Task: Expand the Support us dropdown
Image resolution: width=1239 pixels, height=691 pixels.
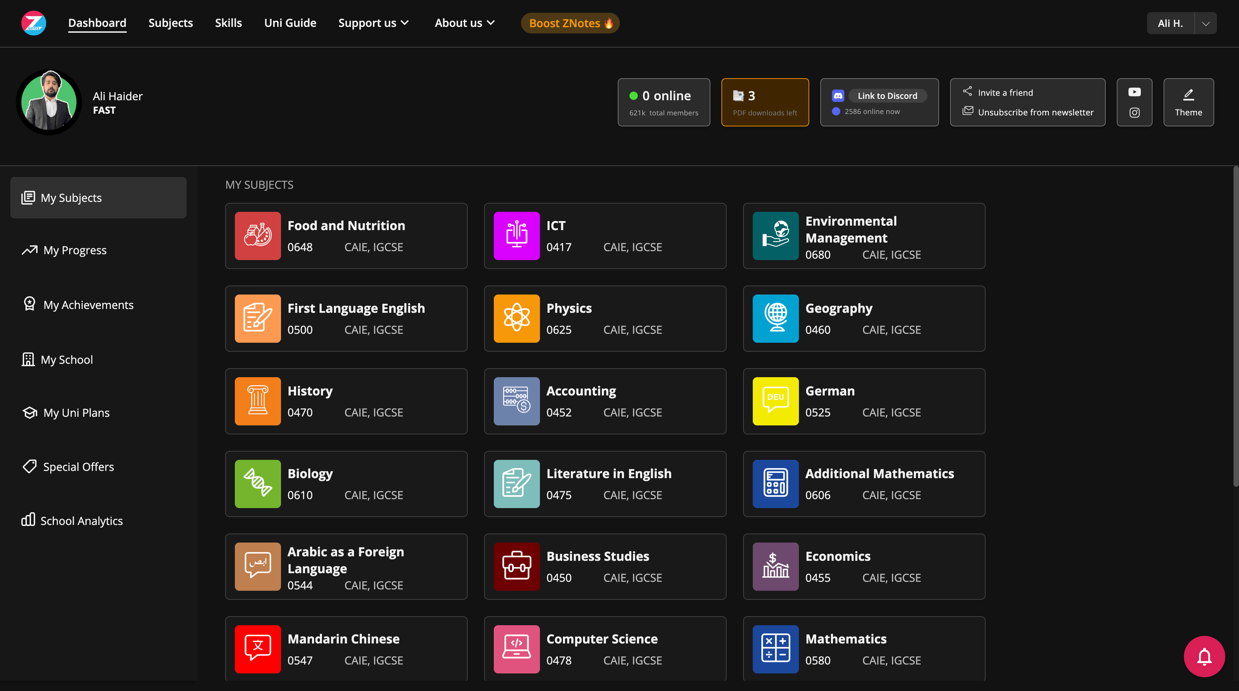Action: [373, 23]
